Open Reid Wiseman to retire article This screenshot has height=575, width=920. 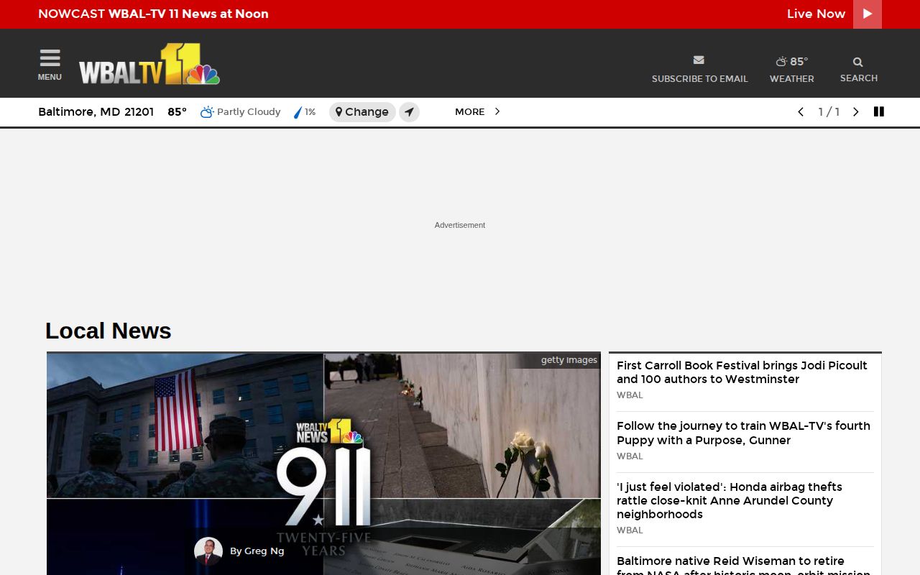743,566
